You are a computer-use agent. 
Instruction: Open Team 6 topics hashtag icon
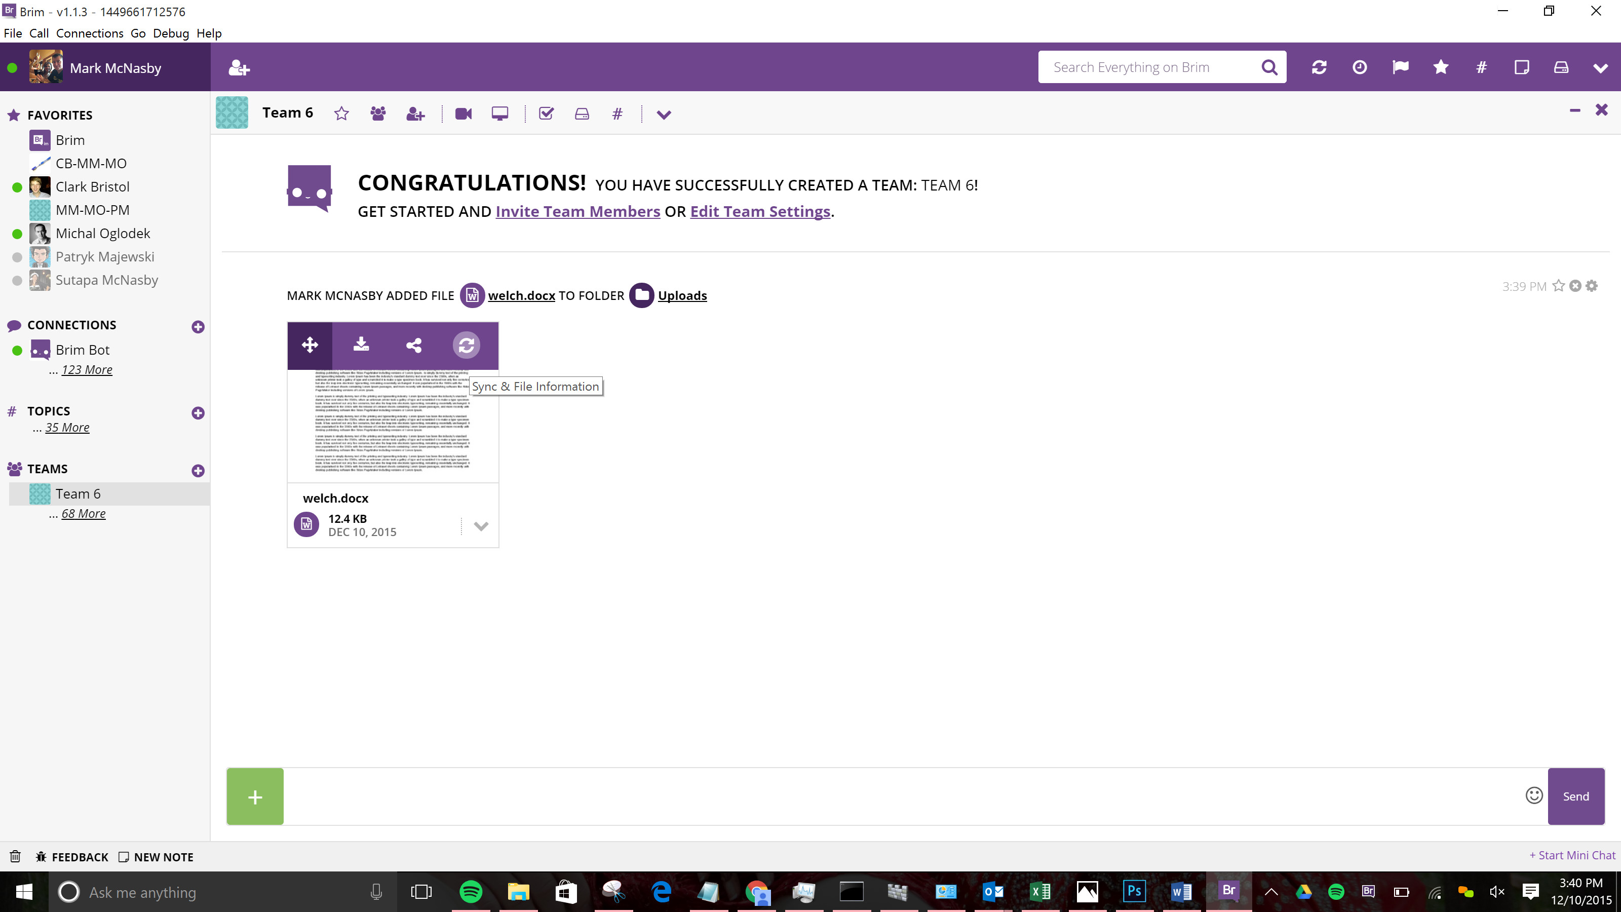pos(617,114)
